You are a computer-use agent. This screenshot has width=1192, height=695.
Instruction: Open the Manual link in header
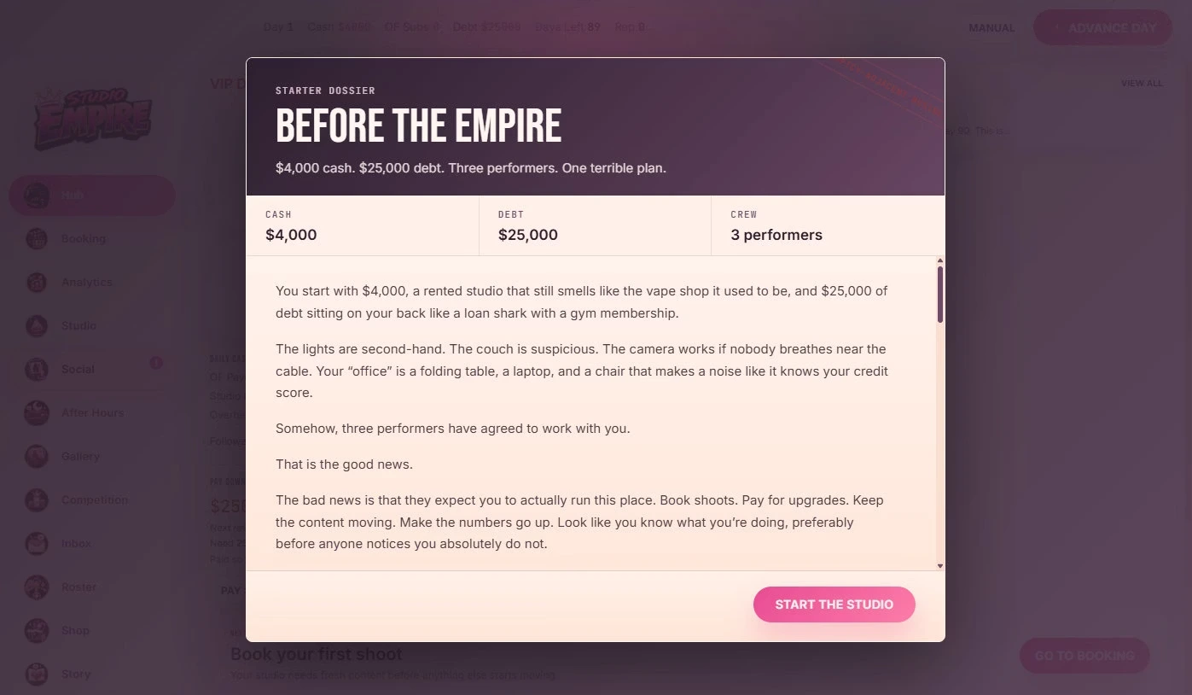tap(991, 27)
